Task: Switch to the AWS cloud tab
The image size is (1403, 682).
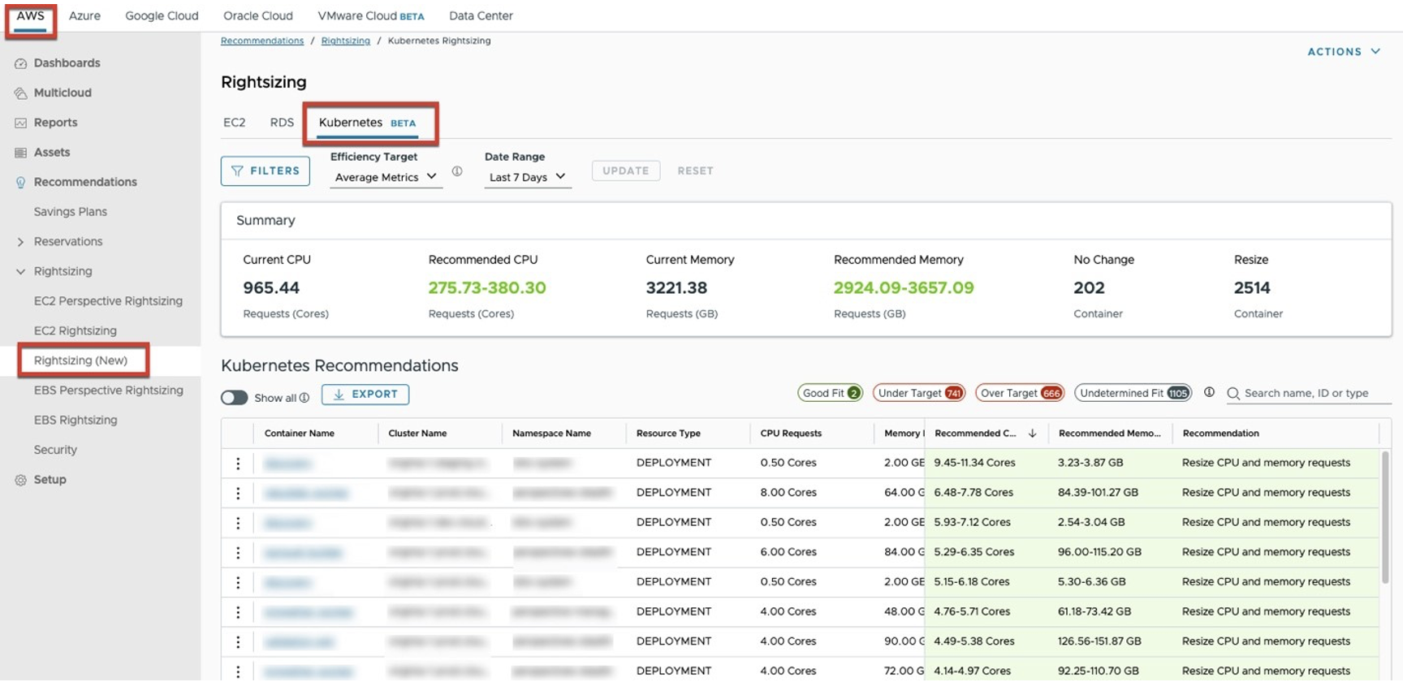Action: (x=31, y=16)
